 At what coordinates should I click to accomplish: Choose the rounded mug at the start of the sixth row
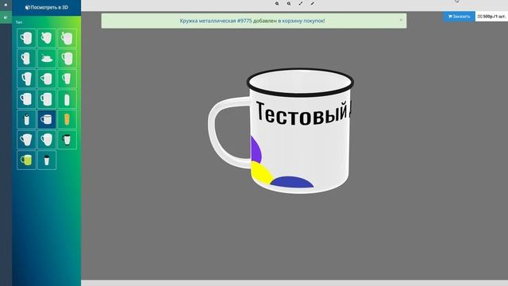point(26,140)
